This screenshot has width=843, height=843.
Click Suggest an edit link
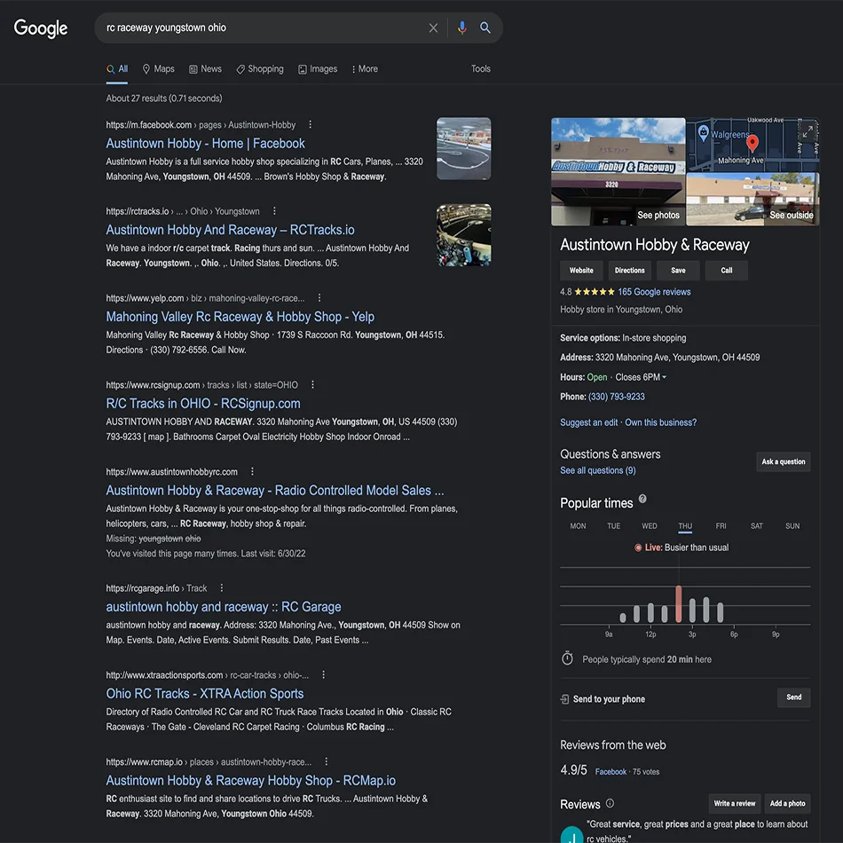pyautogui.click(x=588, y=422)
